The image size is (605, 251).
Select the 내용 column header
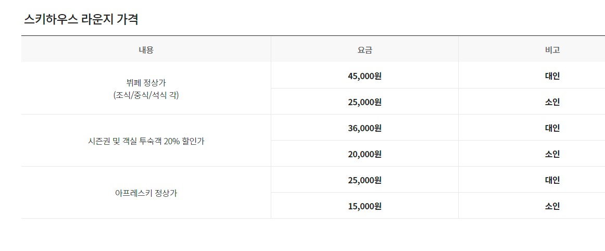coord(146,50)
